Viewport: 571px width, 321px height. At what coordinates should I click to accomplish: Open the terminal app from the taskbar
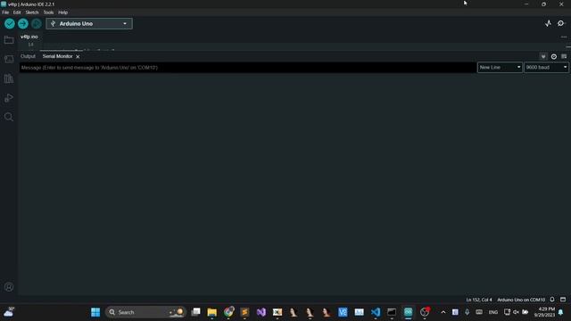point(392,312)
